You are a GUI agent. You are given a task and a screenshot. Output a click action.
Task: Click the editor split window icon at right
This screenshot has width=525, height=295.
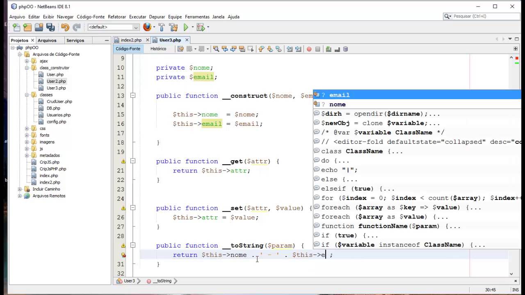[516, 49]
